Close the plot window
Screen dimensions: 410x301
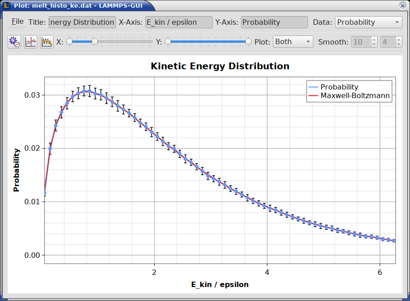(403, 5)
